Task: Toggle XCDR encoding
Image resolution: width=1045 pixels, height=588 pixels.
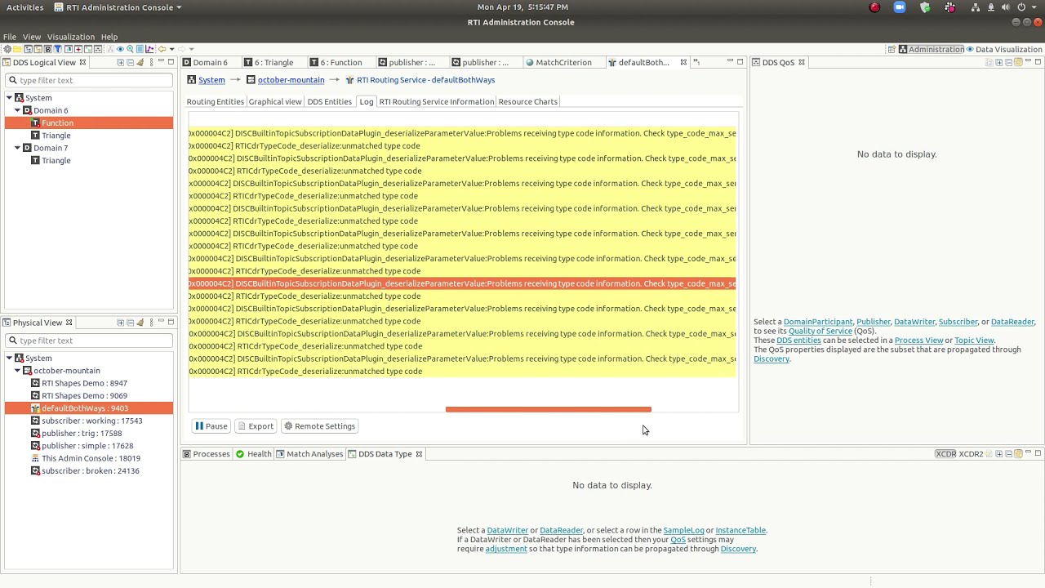Action: [945, 454]
